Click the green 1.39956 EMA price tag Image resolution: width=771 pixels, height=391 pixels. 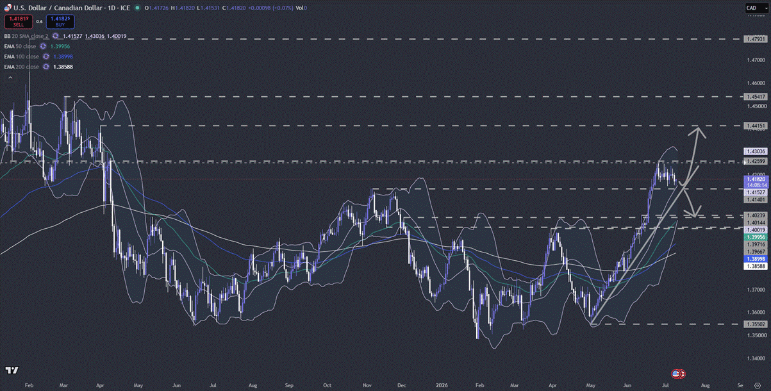pos(754,237)
